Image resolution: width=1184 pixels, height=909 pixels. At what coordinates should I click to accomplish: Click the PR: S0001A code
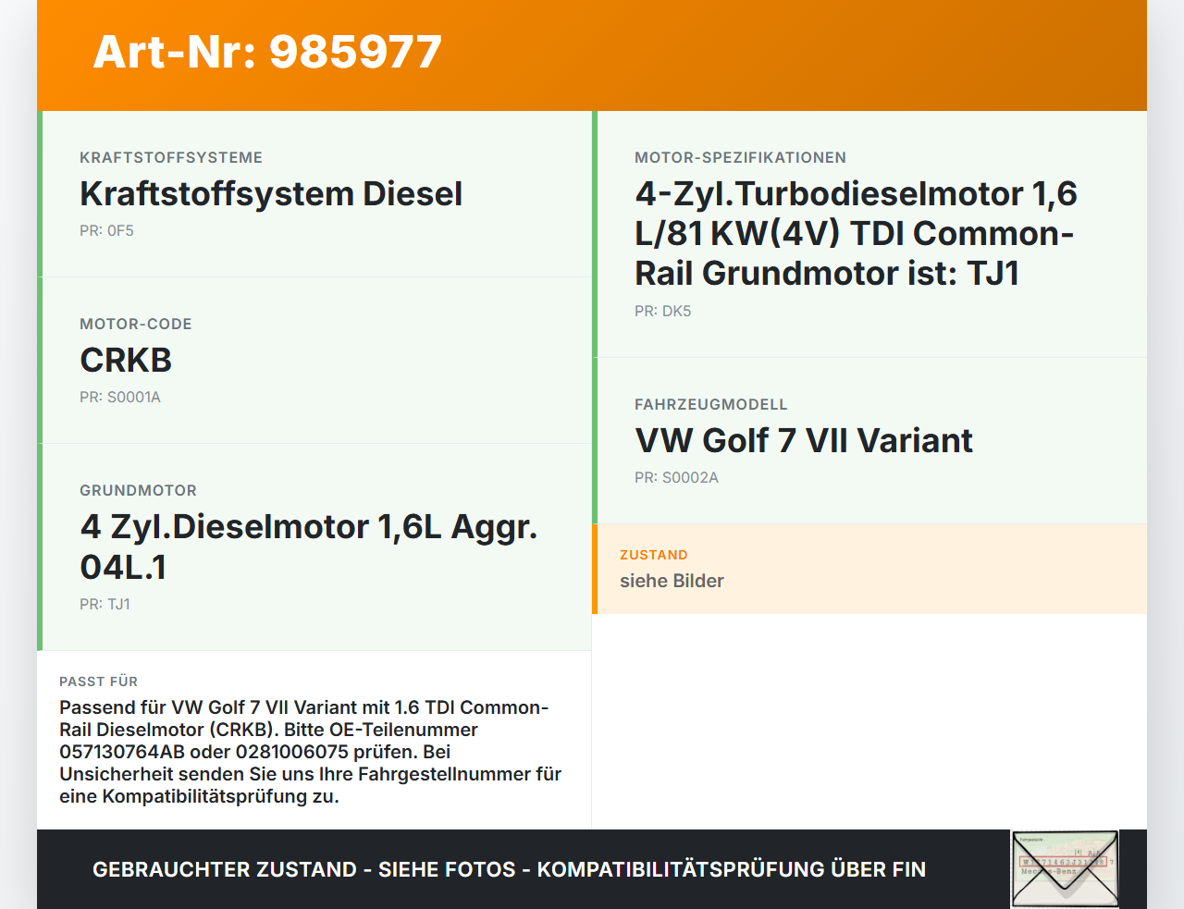pyautogui.click(x=120, y=398)
